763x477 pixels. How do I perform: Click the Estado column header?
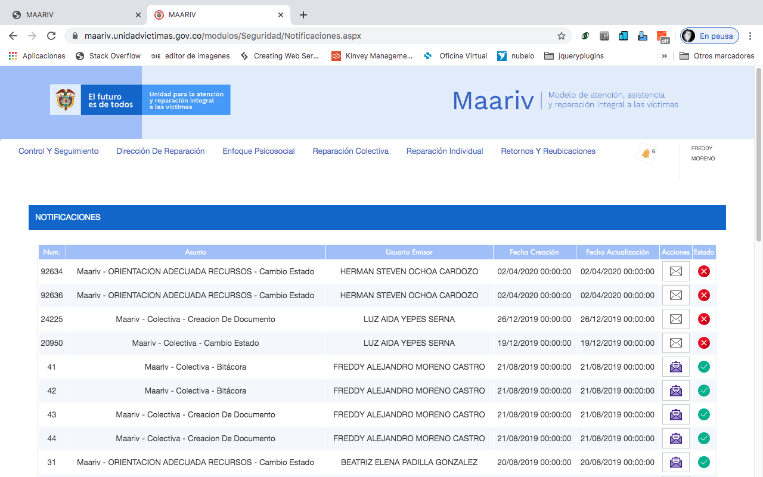coord(704,252)
